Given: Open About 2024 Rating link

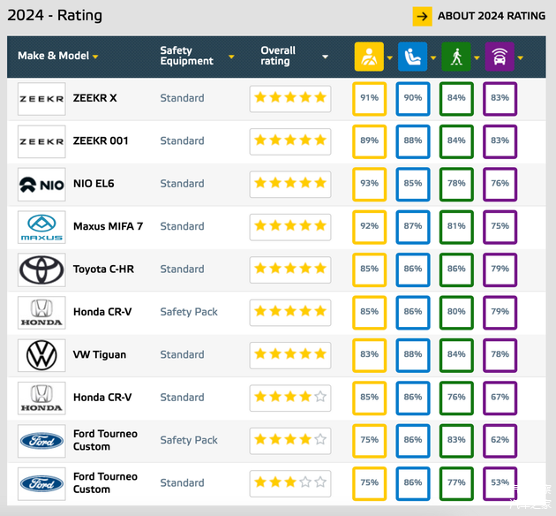Looking at the screenshot, I should 492,16.
